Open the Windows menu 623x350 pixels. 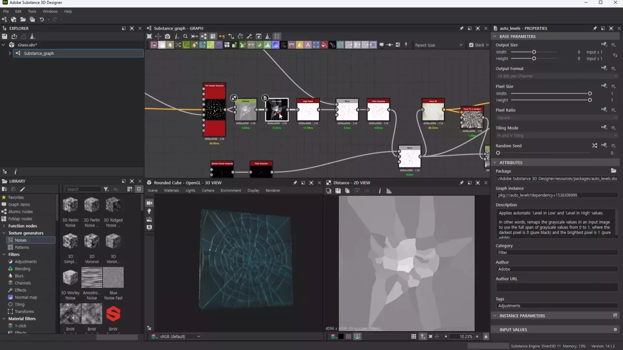(x=50, y=11)
